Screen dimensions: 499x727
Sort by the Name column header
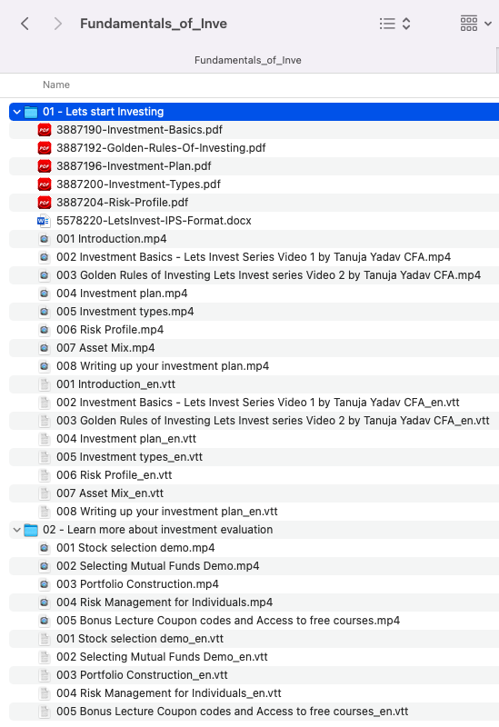point(56,85)
